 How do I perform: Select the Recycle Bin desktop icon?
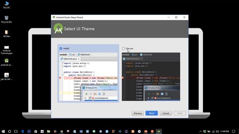[7, 19]
